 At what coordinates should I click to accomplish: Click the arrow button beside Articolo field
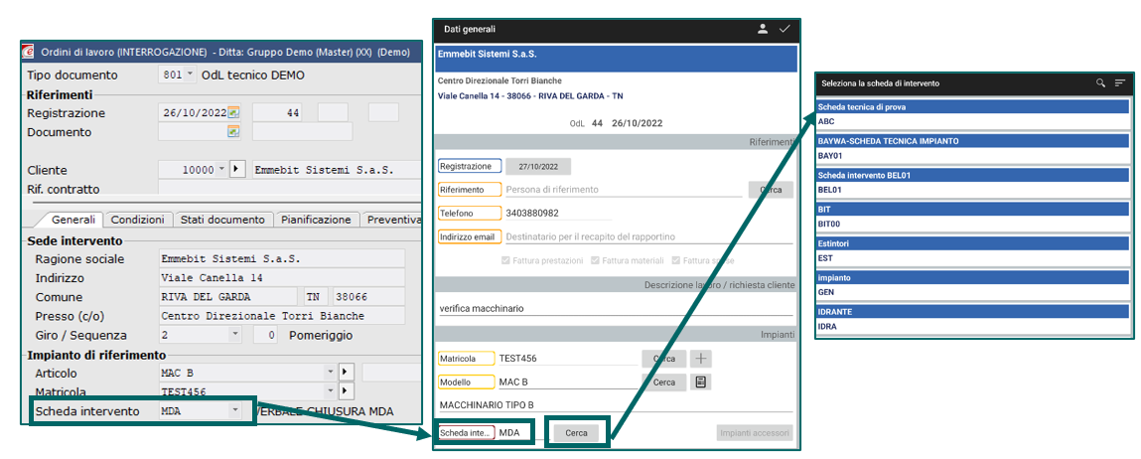347,373
